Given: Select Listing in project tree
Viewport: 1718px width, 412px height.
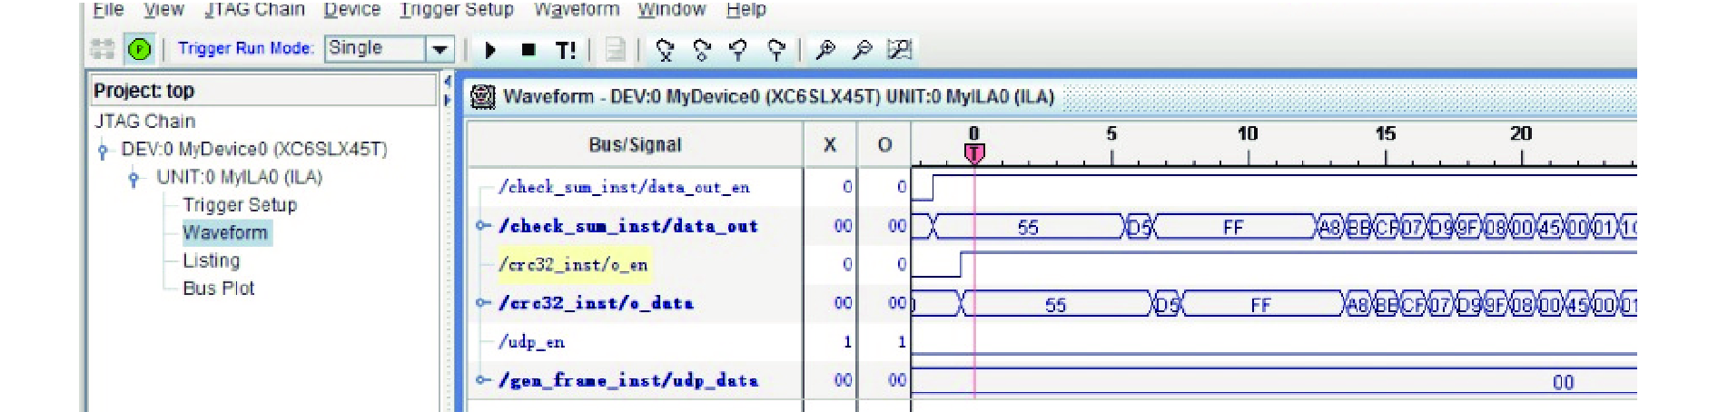Looking at the screenshot, I should pyautogui.click(x=212, y=260).
